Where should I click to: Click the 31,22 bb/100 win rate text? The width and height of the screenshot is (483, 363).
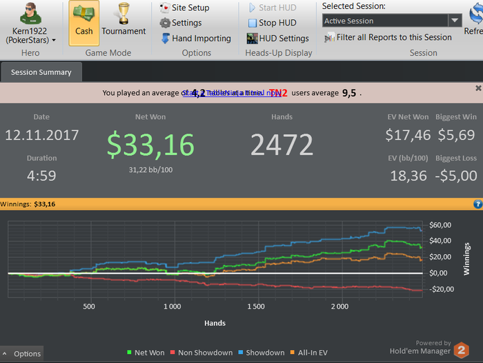click(x=150, y=170)
